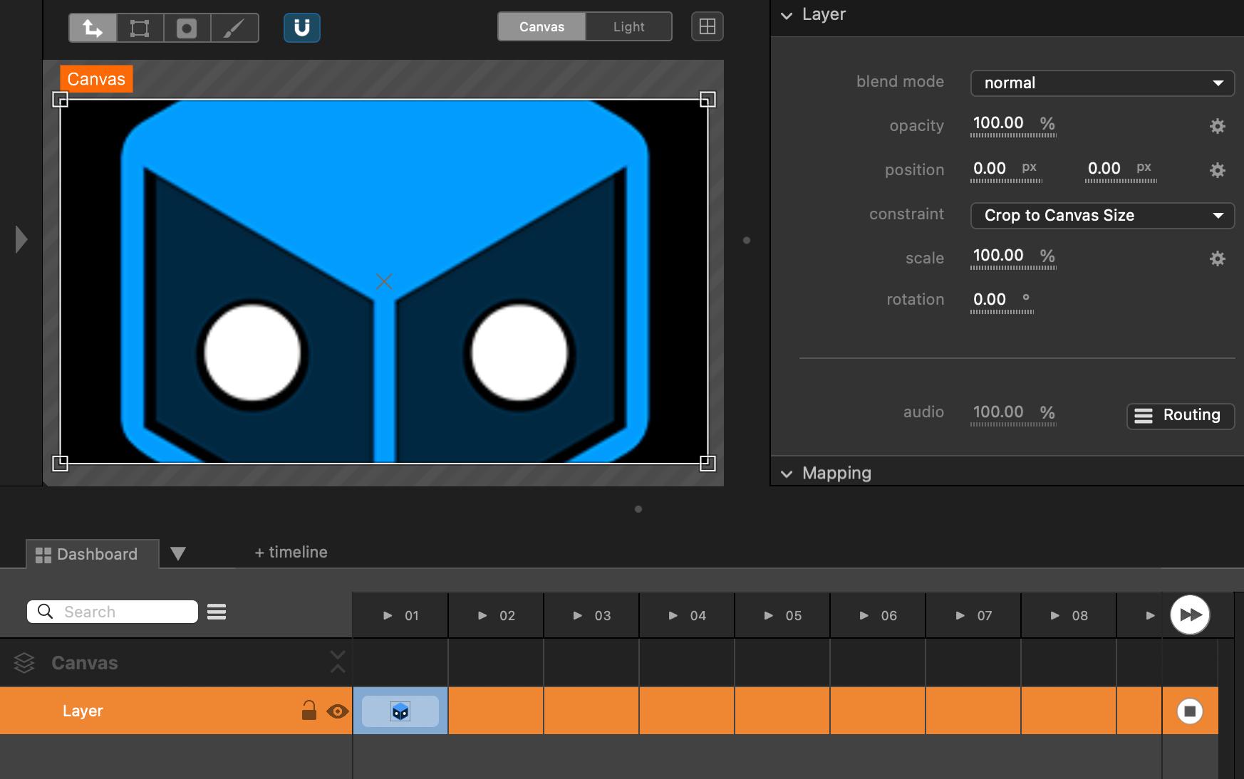Click the opacity value slider field
Screen dimensions: 1244x779
[x=998, y=124]
